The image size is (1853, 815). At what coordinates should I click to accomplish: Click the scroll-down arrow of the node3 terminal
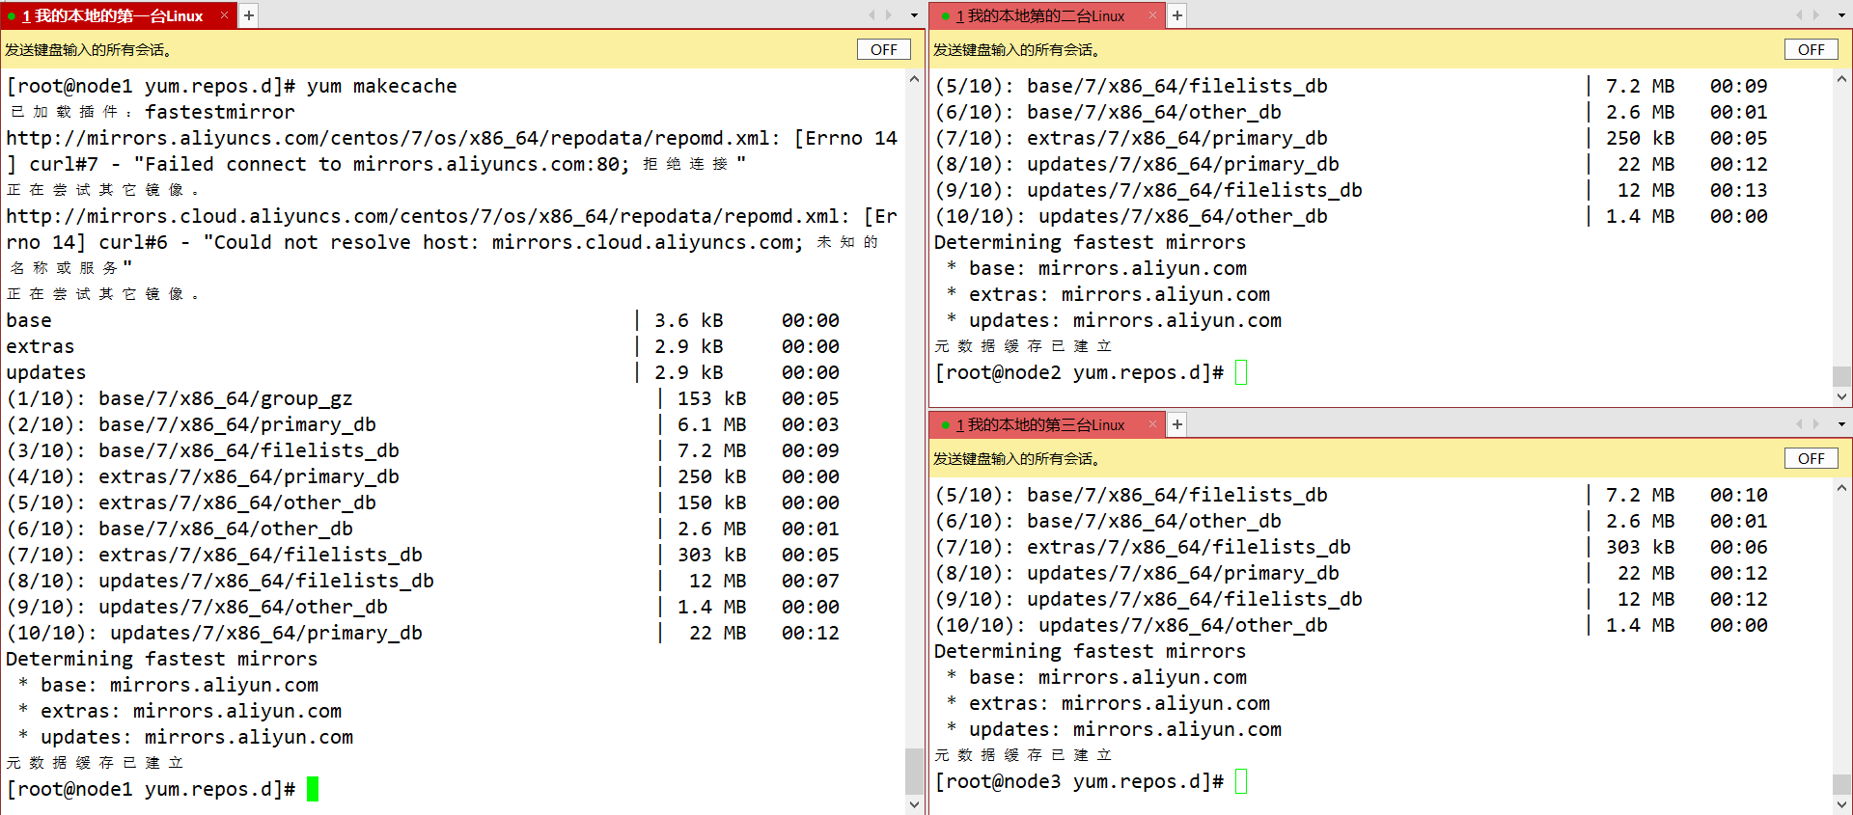point(1842,804)
